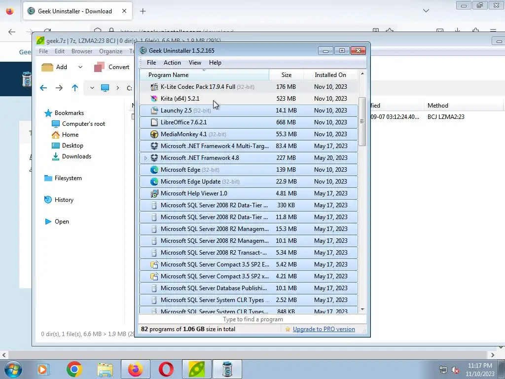Switch to Firefox in taskbar
505x379 pixels.
135,369
